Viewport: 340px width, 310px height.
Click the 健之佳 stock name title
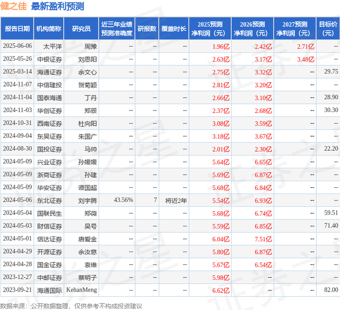(14, 6)
